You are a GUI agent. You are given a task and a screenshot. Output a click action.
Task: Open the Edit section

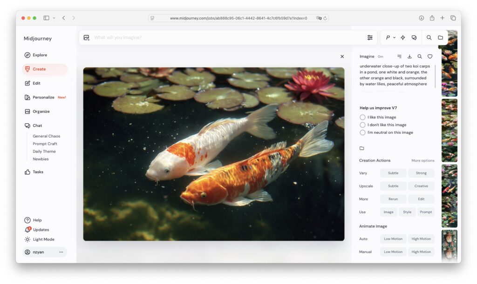[x=33, y=83]
